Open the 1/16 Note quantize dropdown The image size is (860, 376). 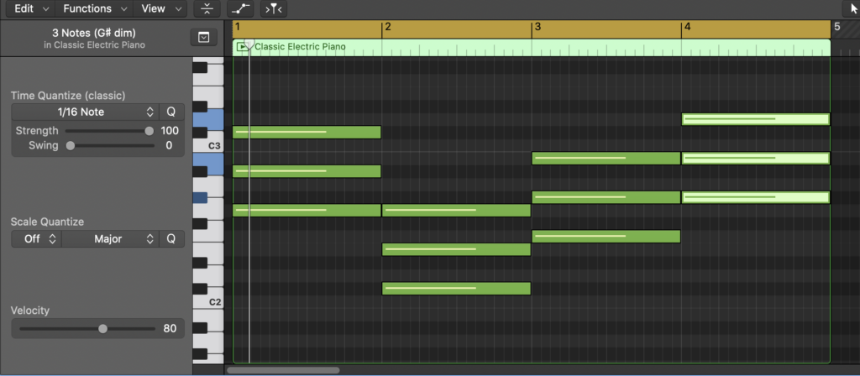click(x=85, y=112)
